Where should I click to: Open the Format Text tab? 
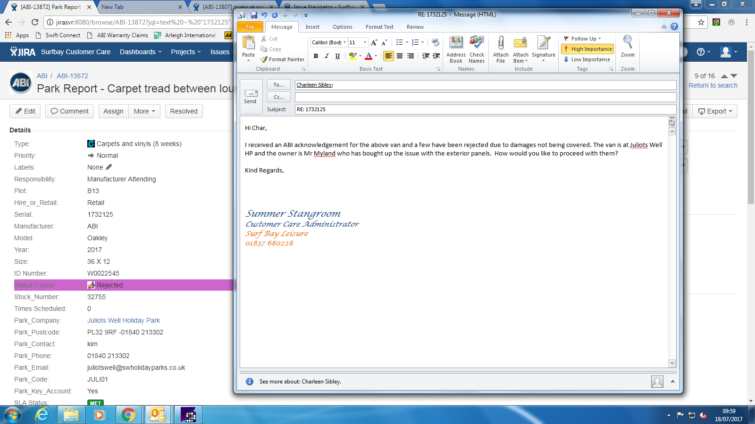[379, 27]
